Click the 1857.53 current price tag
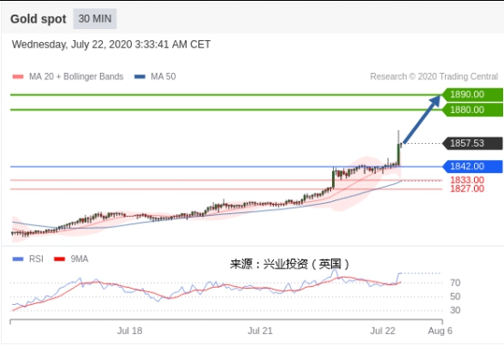The height and width of the screenshot is (346, 504). pyautogui.click(x=472, y=143)
